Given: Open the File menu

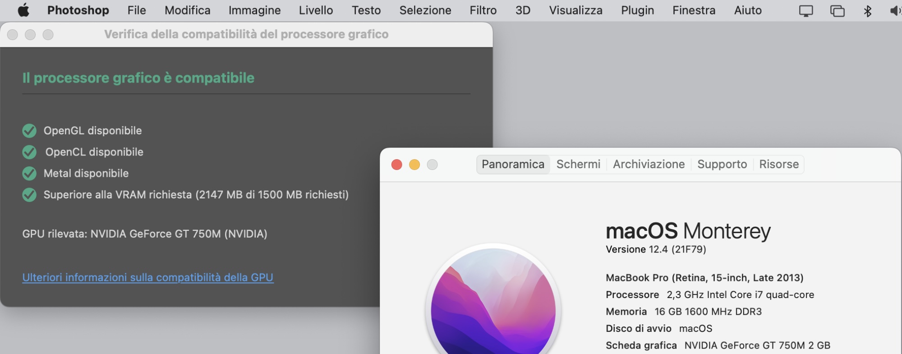Looking at the screenshot, I should tap(137, 10).
